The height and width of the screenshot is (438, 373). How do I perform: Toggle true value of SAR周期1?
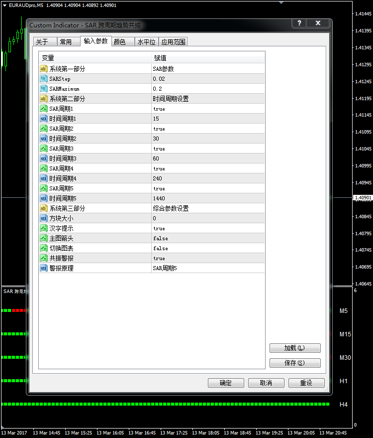208,109
